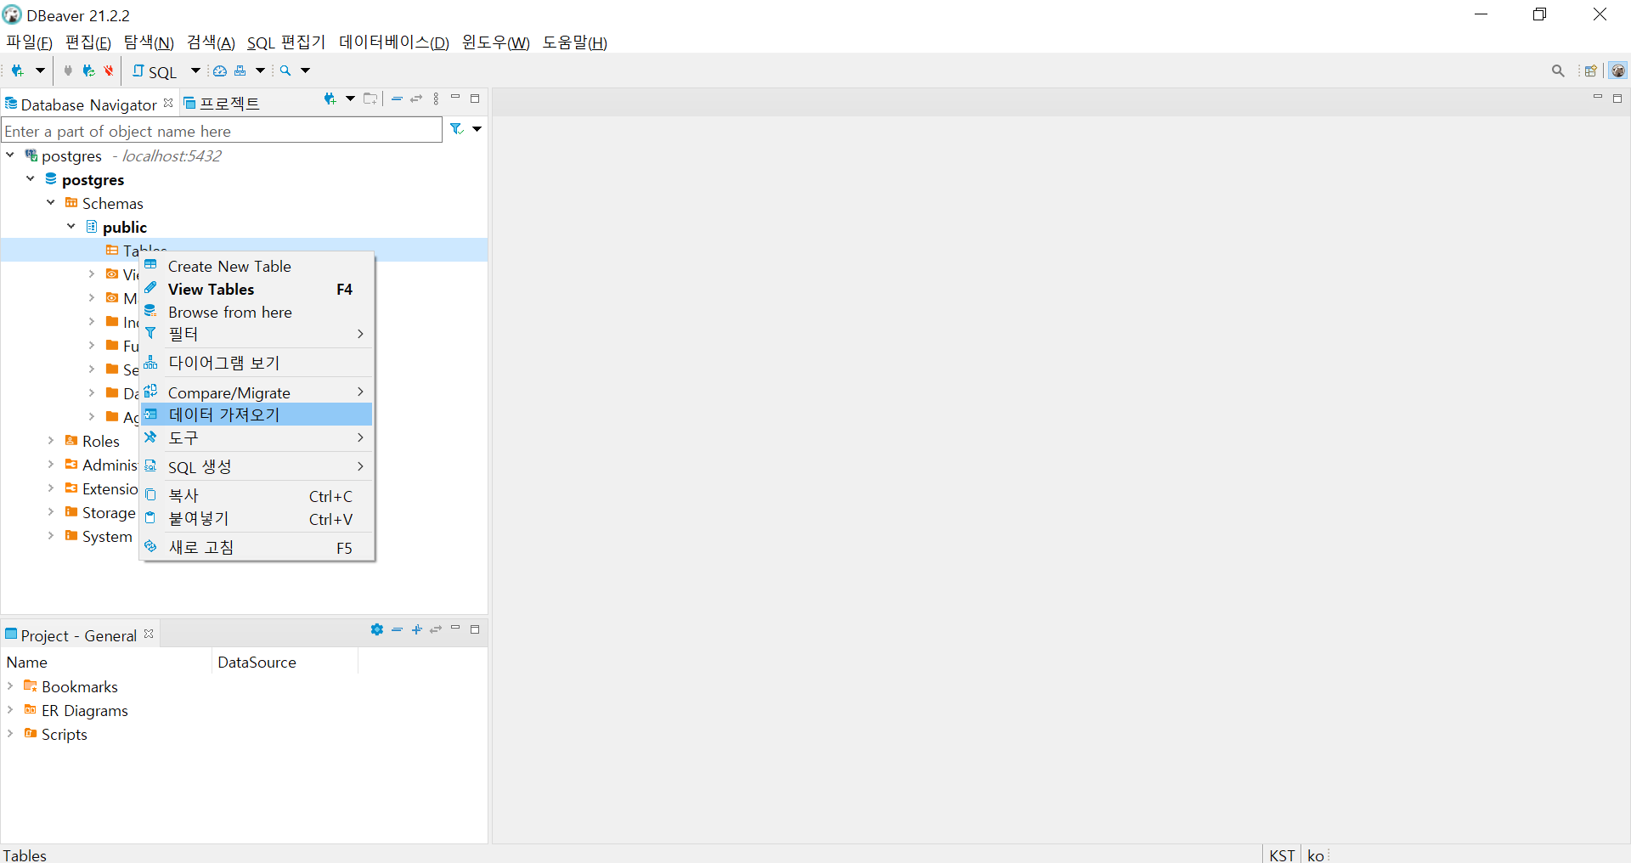Screen dimensions: 1631x863
Task: Click the object name filter input field
Action: tap(222, 131)
